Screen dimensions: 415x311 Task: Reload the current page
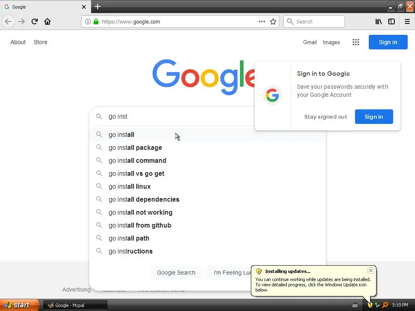tap(34, 21)
